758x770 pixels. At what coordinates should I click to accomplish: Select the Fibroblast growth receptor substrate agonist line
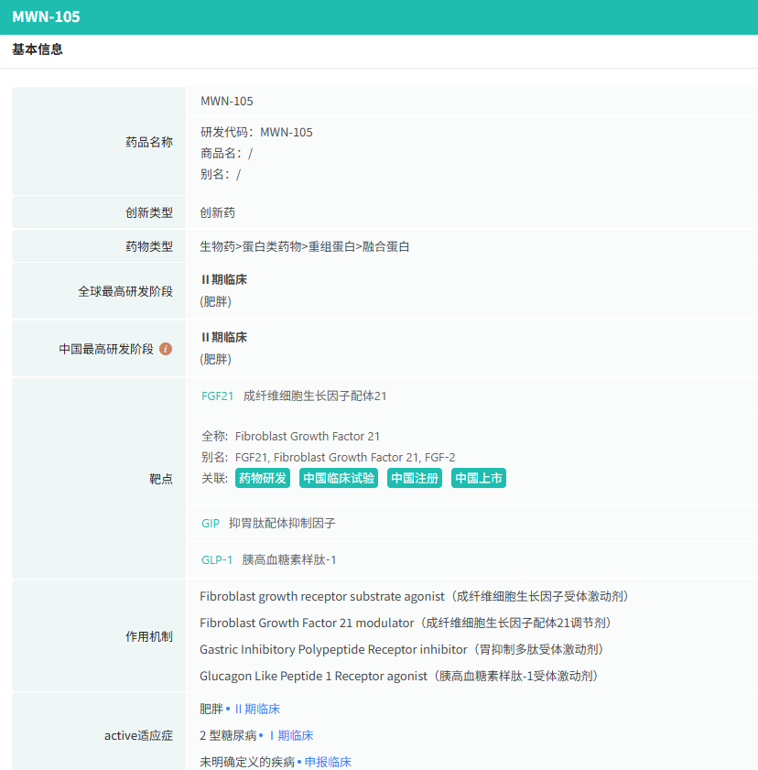[x=415, y=596]
